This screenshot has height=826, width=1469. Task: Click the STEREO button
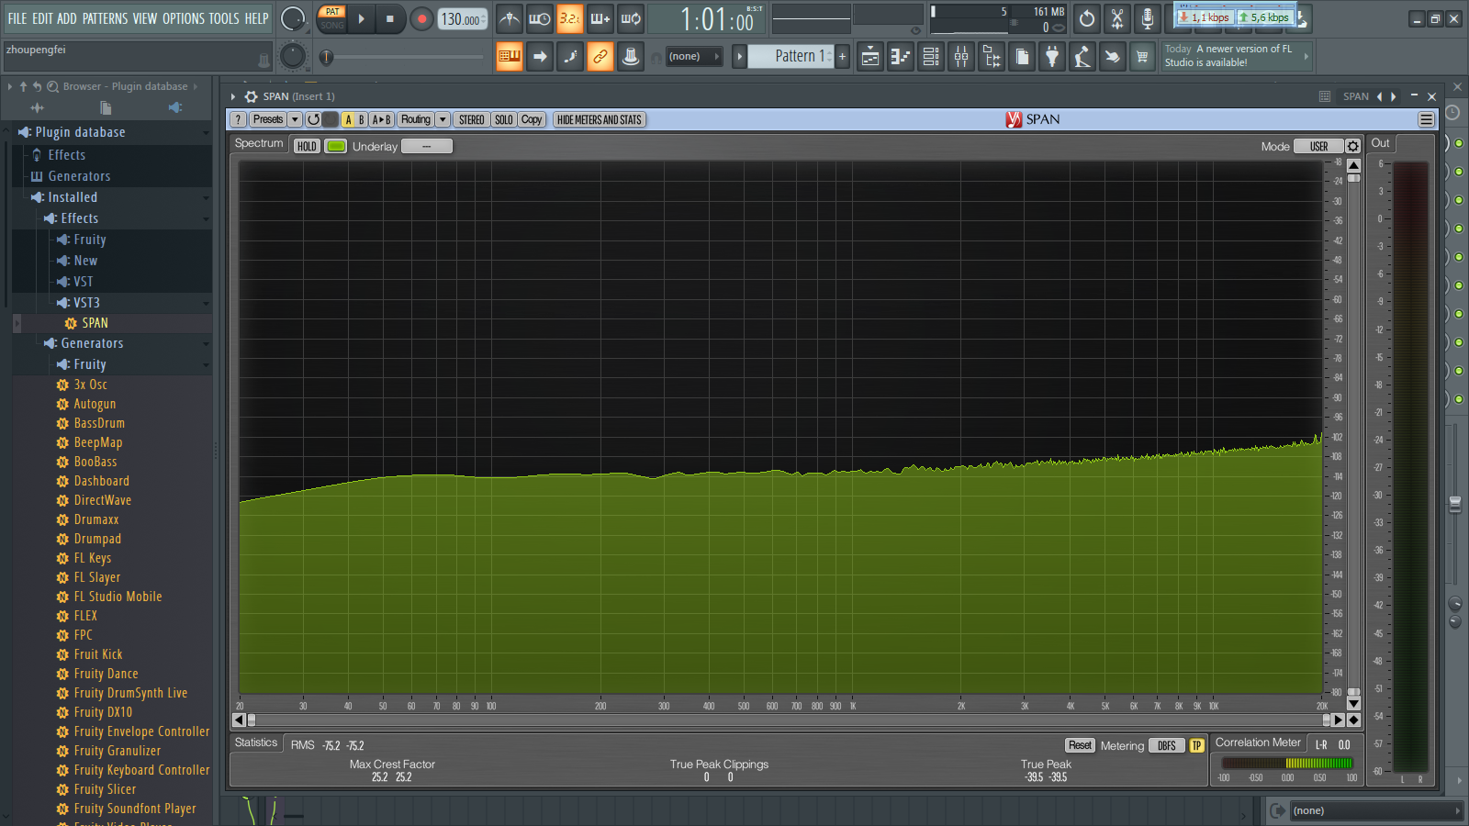[x=472, y=119]
